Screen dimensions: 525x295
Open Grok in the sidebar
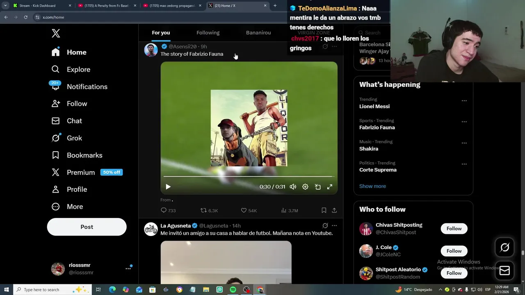pyautogui.click(x=66, y=138)
